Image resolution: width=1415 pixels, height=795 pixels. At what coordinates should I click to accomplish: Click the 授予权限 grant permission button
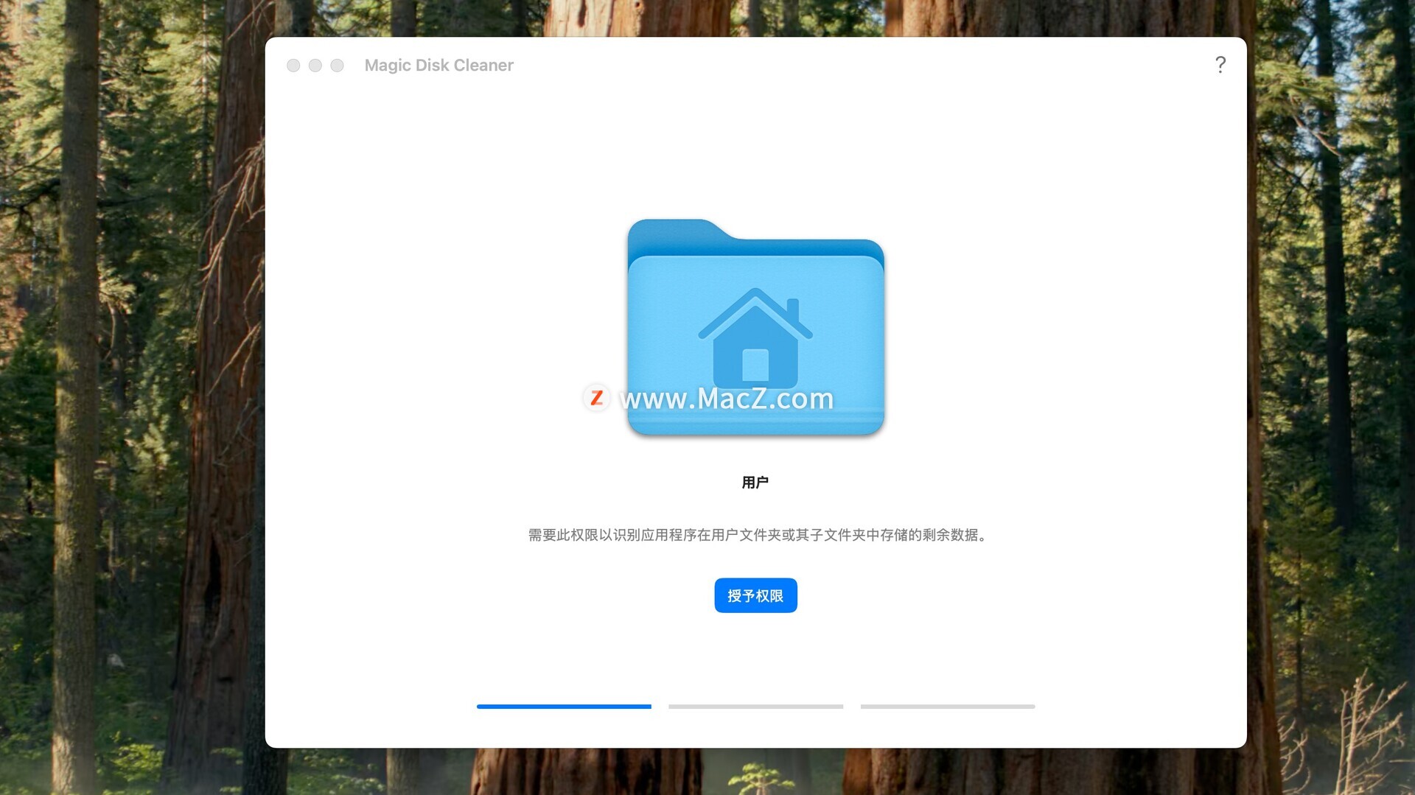[755, 595]
